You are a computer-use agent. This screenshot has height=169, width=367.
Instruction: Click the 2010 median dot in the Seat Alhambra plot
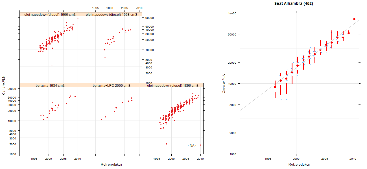click(x=354, y=19)
